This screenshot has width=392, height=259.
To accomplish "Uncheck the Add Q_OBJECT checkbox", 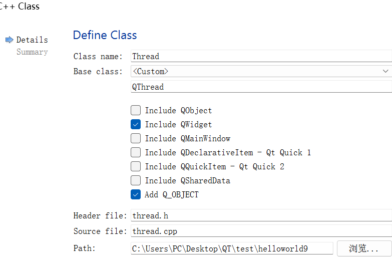I will point(136,194).
